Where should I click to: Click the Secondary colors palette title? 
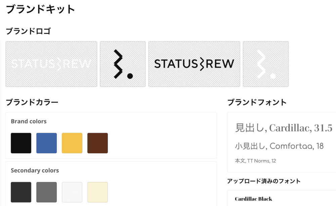click(x=35, y=170)
